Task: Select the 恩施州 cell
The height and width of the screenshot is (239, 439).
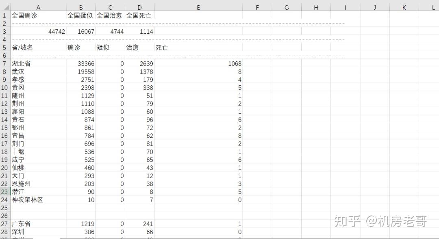Action: pos(38,184)
